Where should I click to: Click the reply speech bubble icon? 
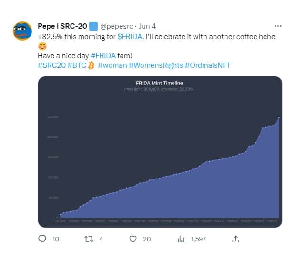click(x=42, y=239)
